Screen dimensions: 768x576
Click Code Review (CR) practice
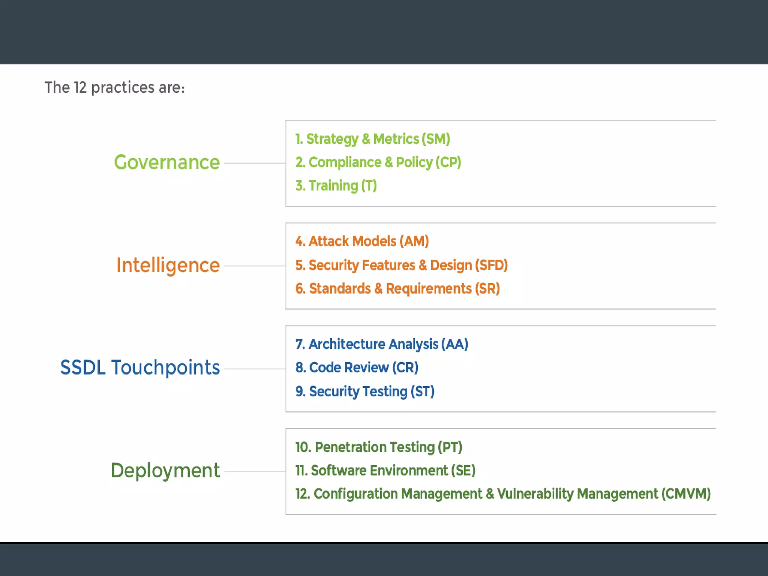(x=357, y=367)
